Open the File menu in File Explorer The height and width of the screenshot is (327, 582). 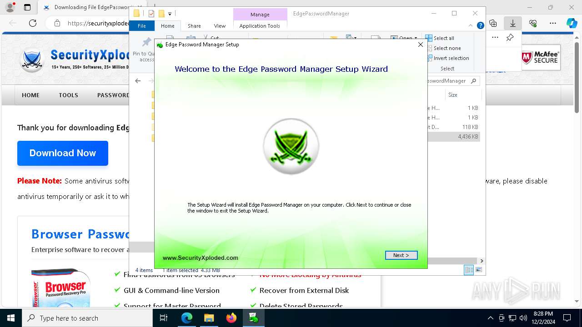pos(142,26)
